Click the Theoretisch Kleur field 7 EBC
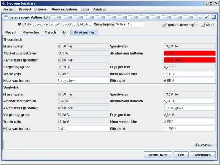 (189, 74)
